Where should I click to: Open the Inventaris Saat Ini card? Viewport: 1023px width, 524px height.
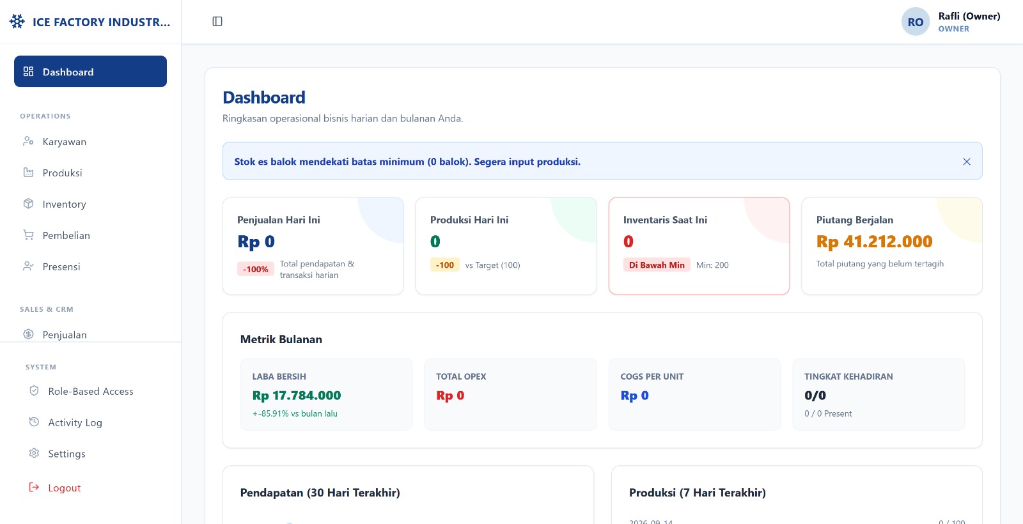699,246
